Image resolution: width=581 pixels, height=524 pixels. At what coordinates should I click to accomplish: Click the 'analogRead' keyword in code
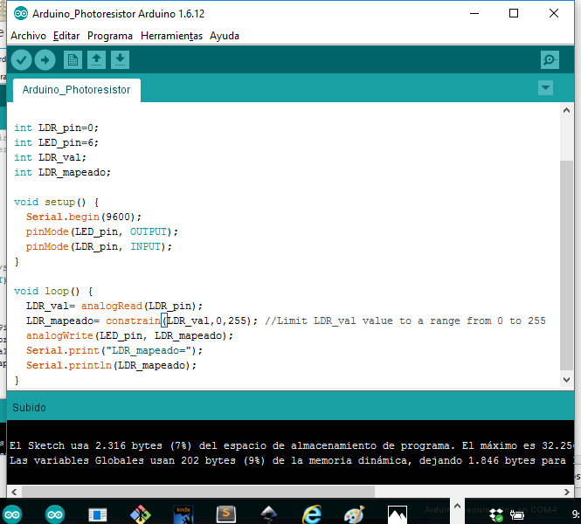[112, 306]
